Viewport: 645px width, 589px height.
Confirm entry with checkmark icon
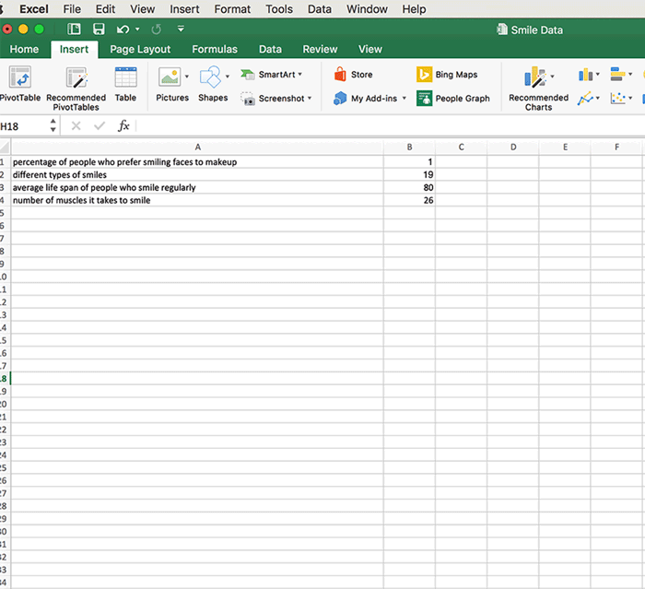tap(100, 125)
